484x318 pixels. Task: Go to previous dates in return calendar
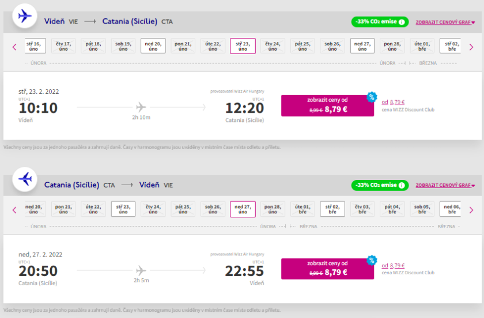click(14, 210)
